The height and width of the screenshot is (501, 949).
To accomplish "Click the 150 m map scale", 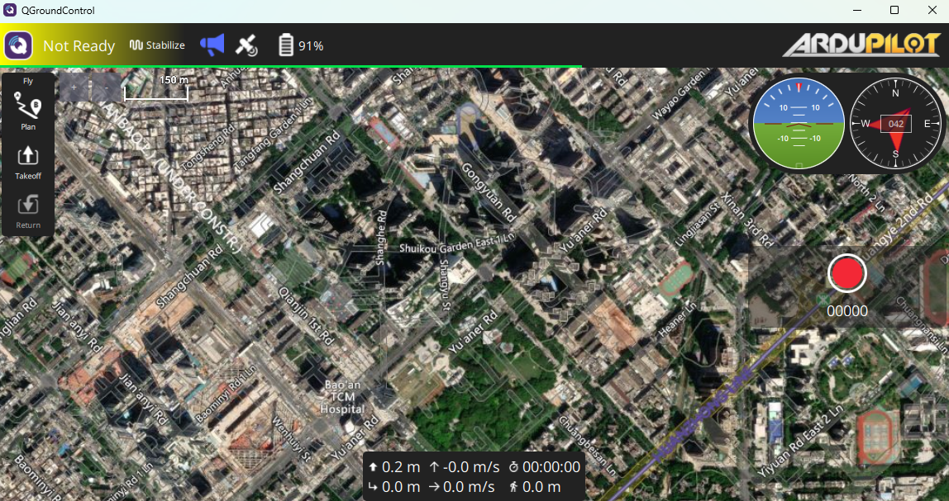I will tap(157, 88).
